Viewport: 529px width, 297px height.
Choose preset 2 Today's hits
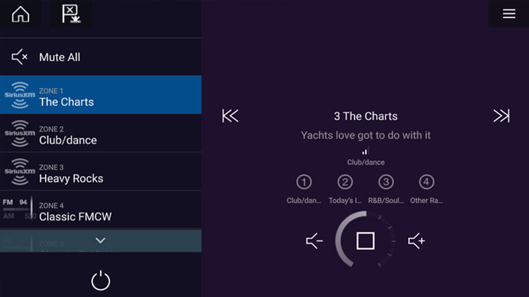[345, 182]
